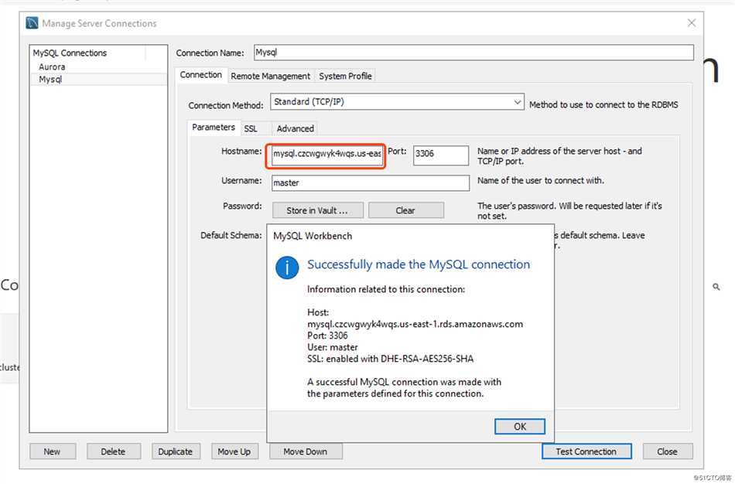
Task: Select the Aurora connection in list
Action: [x=52, y=66]
